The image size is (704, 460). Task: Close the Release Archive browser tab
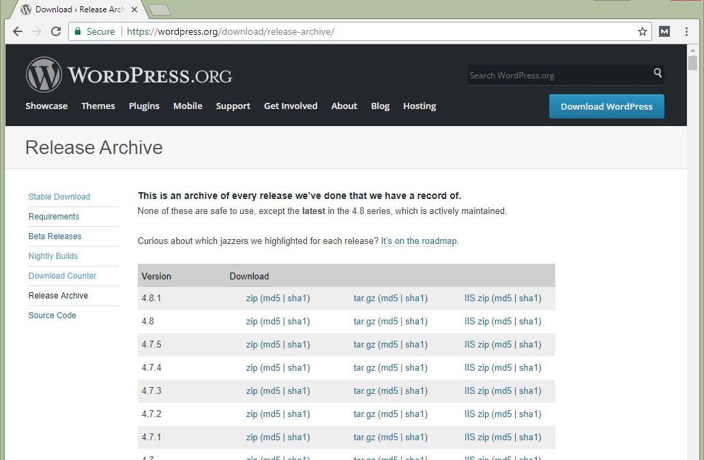tap(134, 10)
